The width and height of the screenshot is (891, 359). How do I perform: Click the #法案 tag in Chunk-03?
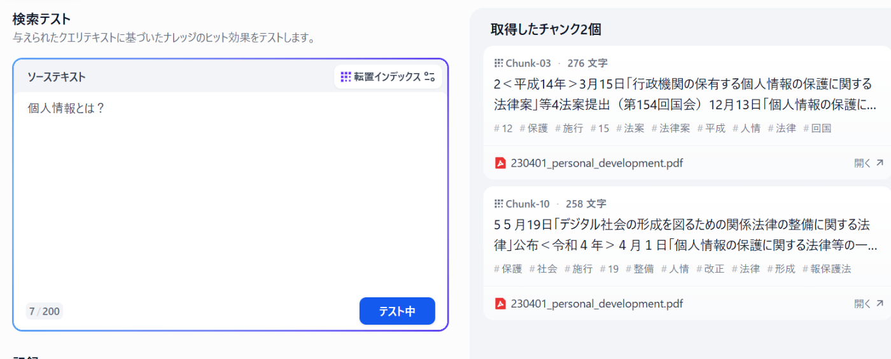click(x=630, y=128)
